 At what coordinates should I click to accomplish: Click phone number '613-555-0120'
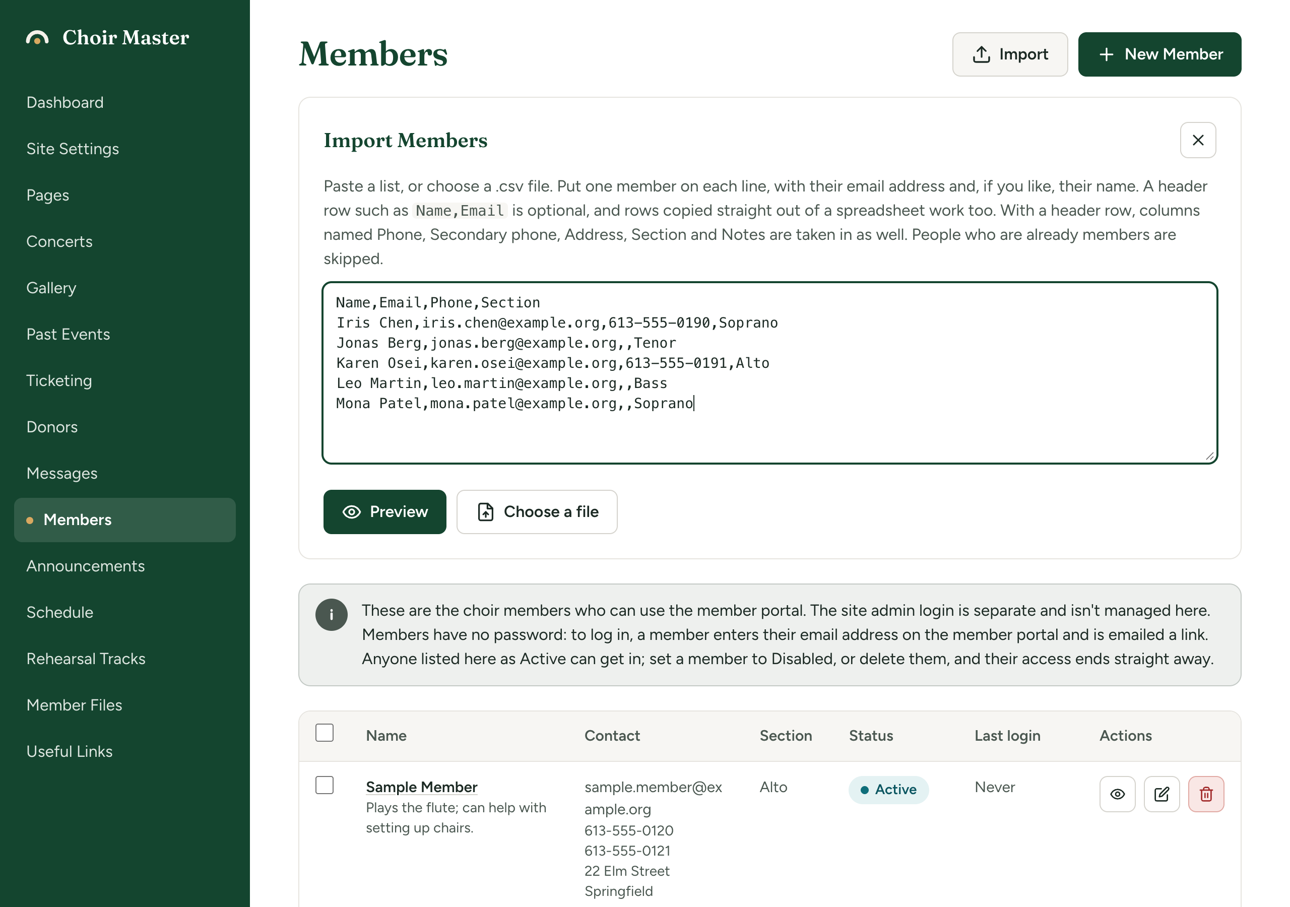629,830
